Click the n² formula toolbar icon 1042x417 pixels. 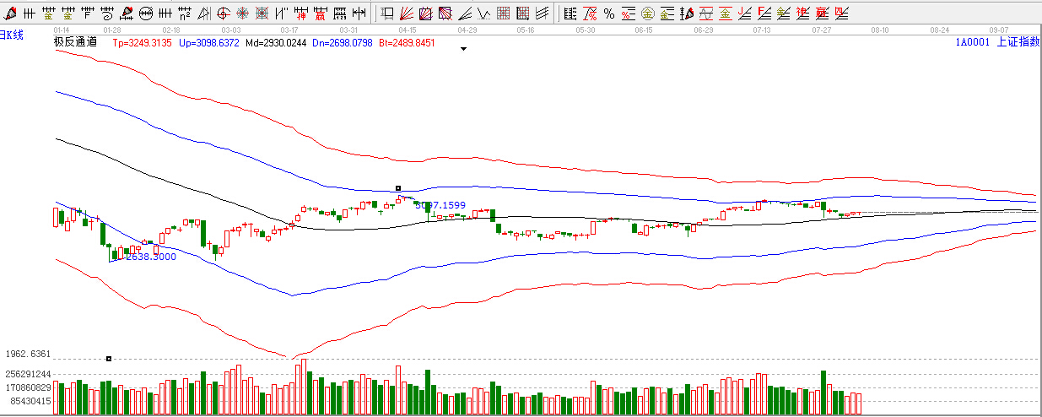184,14
